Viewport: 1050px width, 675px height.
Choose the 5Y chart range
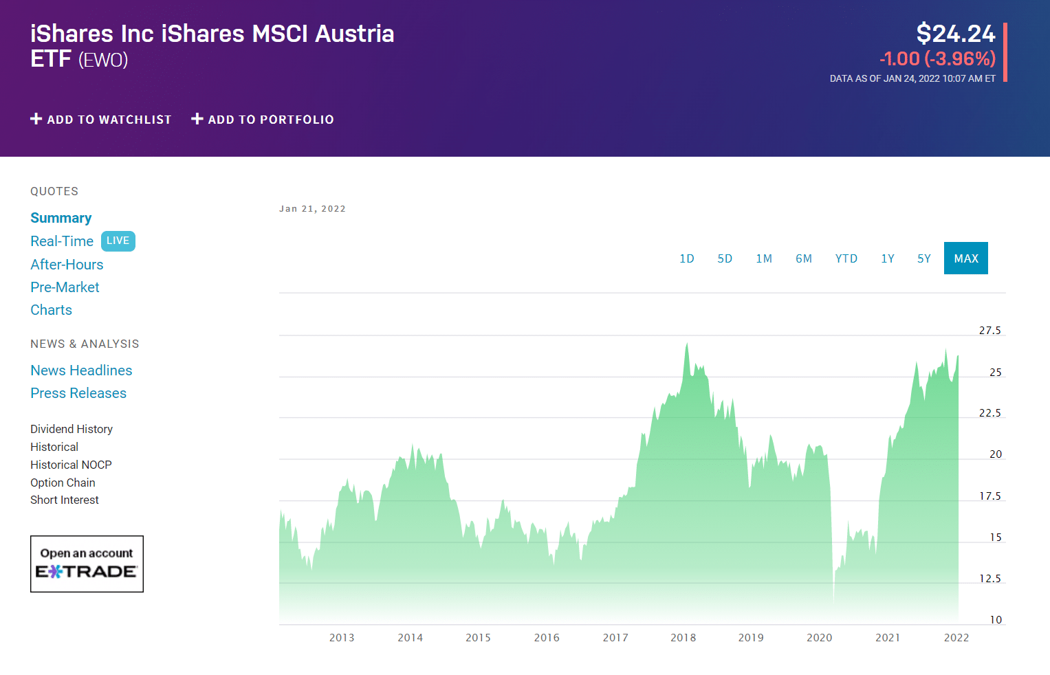coord(924,258)
